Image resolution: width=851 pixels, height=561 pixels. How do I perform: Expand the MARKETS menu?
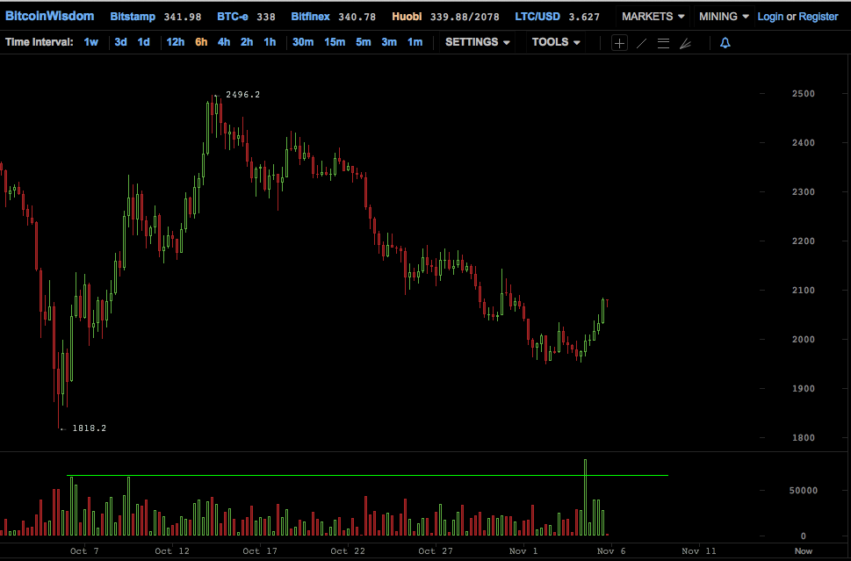coord(653,17)
